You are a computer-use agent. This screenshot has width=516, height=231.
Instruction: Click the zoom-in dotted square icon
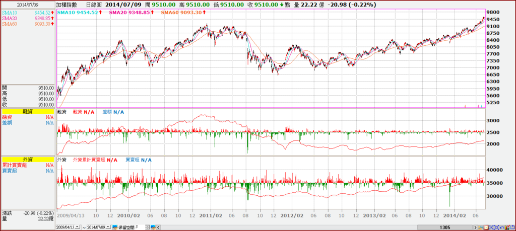[491, 227]
